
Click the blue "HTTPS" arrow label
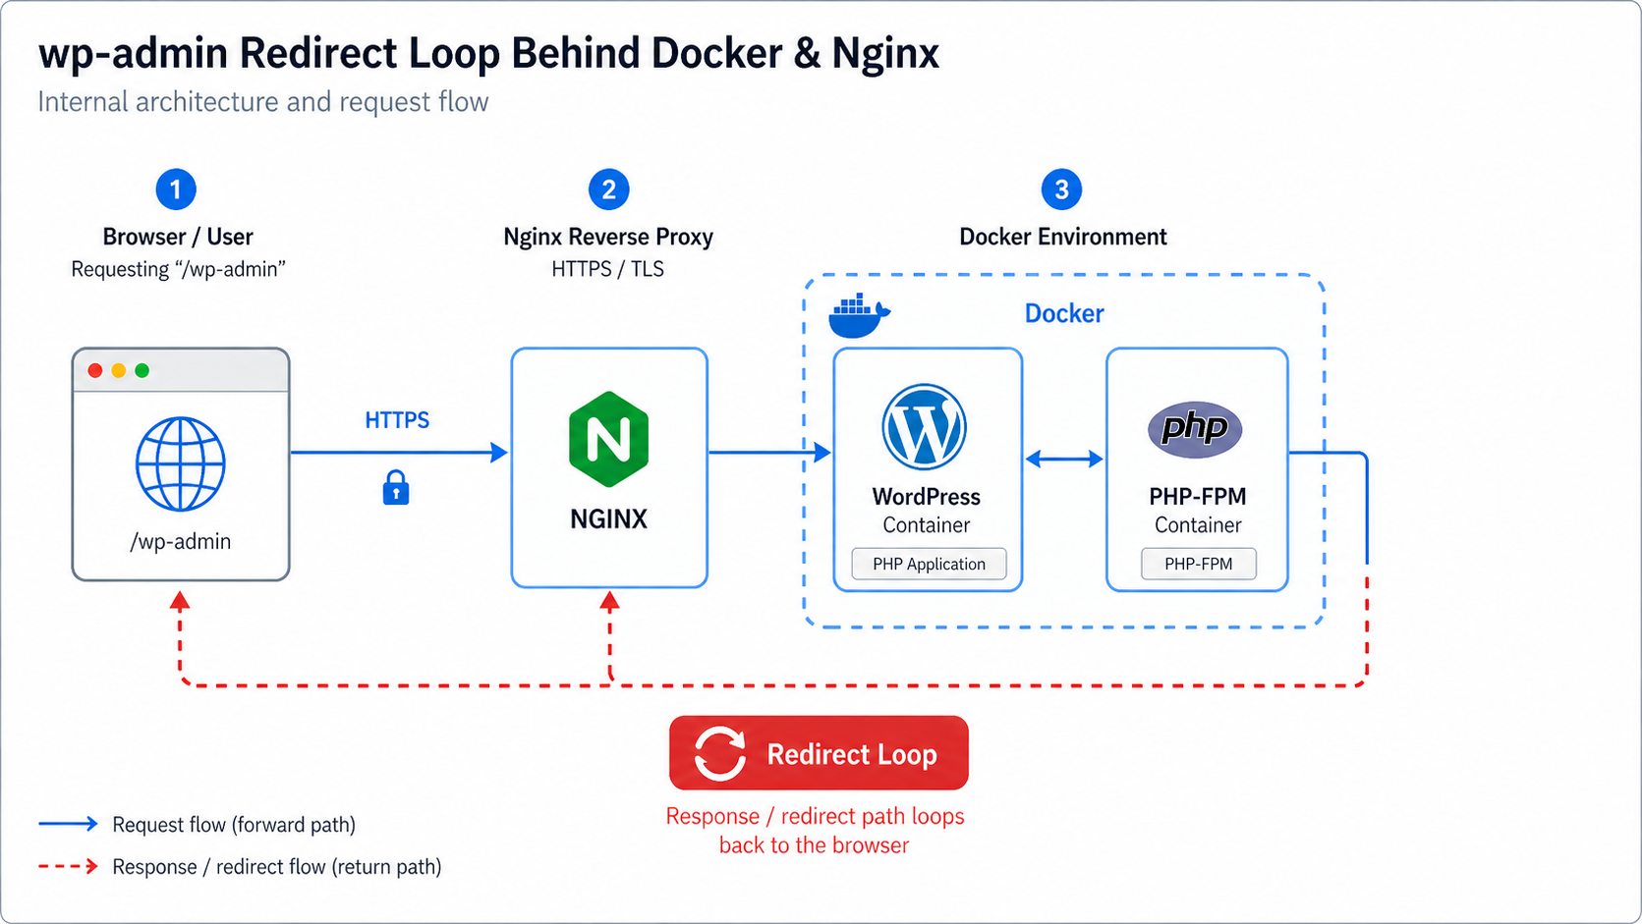397,420
